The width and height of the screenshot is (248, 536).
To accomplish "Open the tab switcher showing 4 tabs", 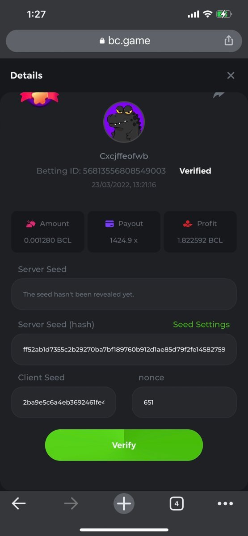I will point(177,504).
